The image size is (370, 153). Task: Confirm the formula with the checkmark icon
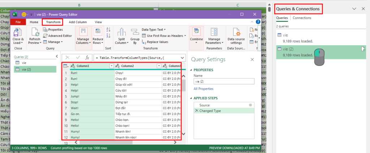point(78,58)
